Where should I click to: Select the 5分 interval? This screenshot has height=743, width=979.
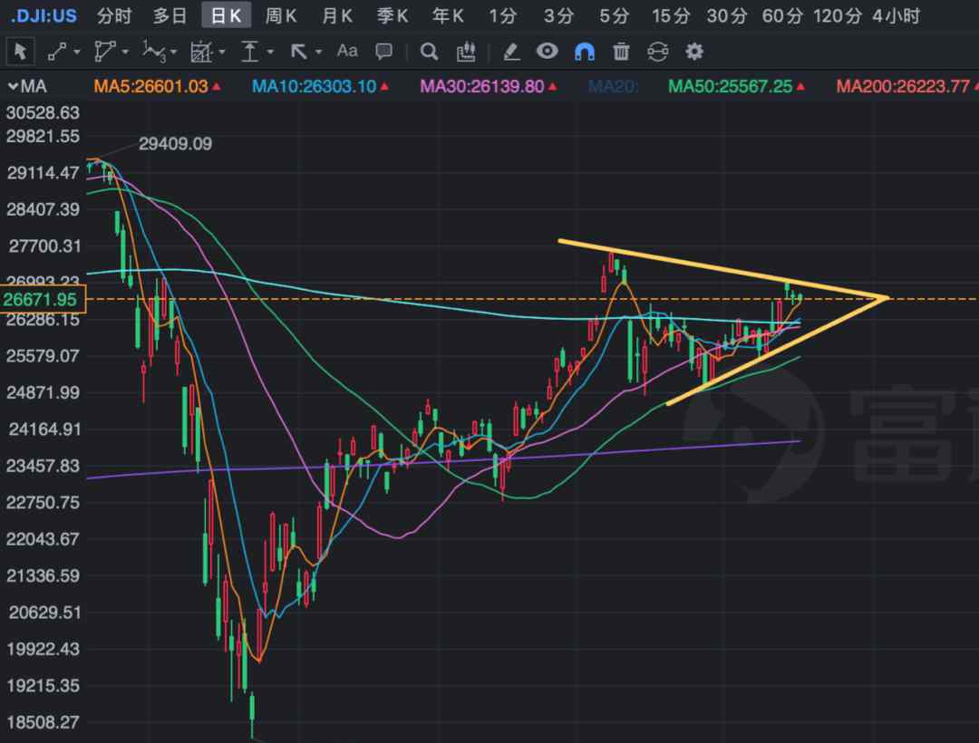coord(614,15)
